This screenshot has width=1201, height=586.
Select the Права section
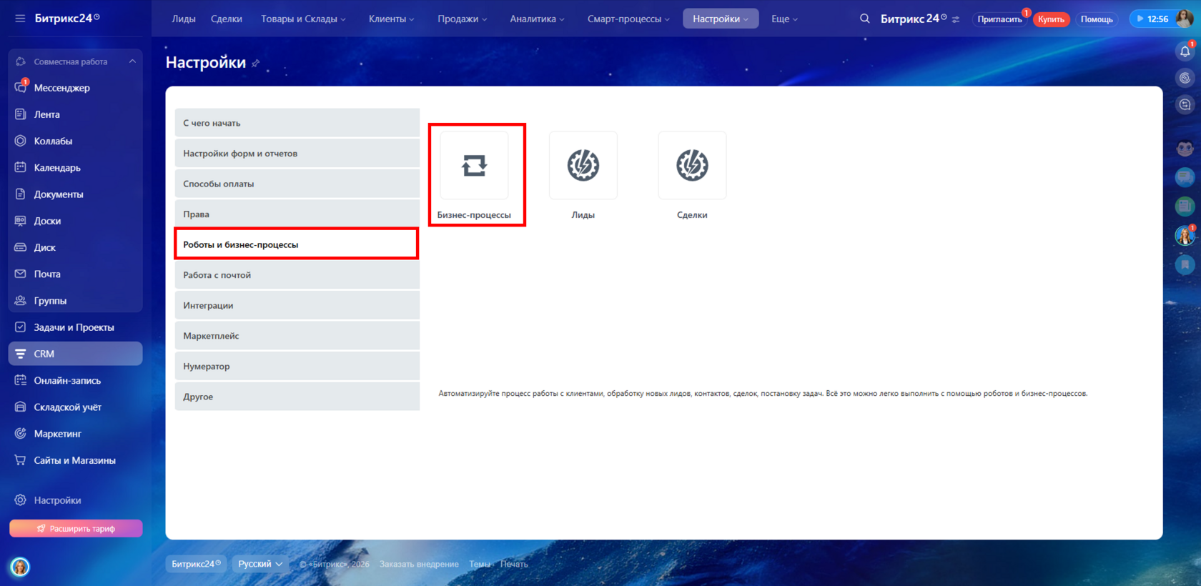pyautogui.click(x=297, y=214)
